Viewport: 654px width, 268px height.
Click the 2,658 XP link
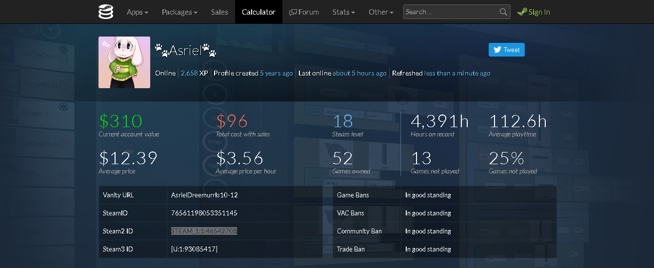tap(195, 73)
